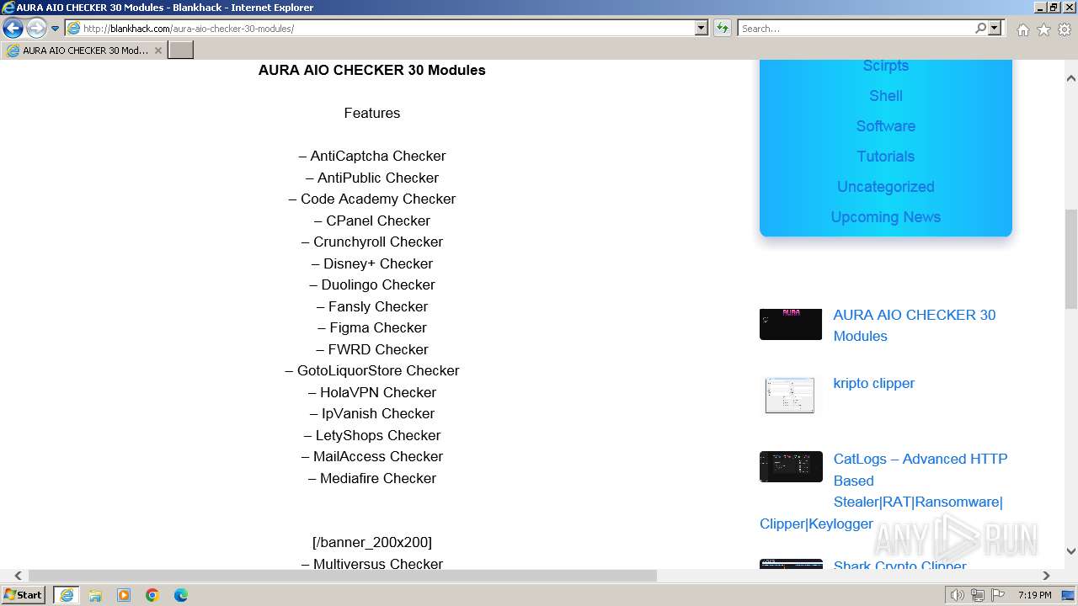
Task: Click the vertical scrollbar down arrow
Action: [1071, 551]
